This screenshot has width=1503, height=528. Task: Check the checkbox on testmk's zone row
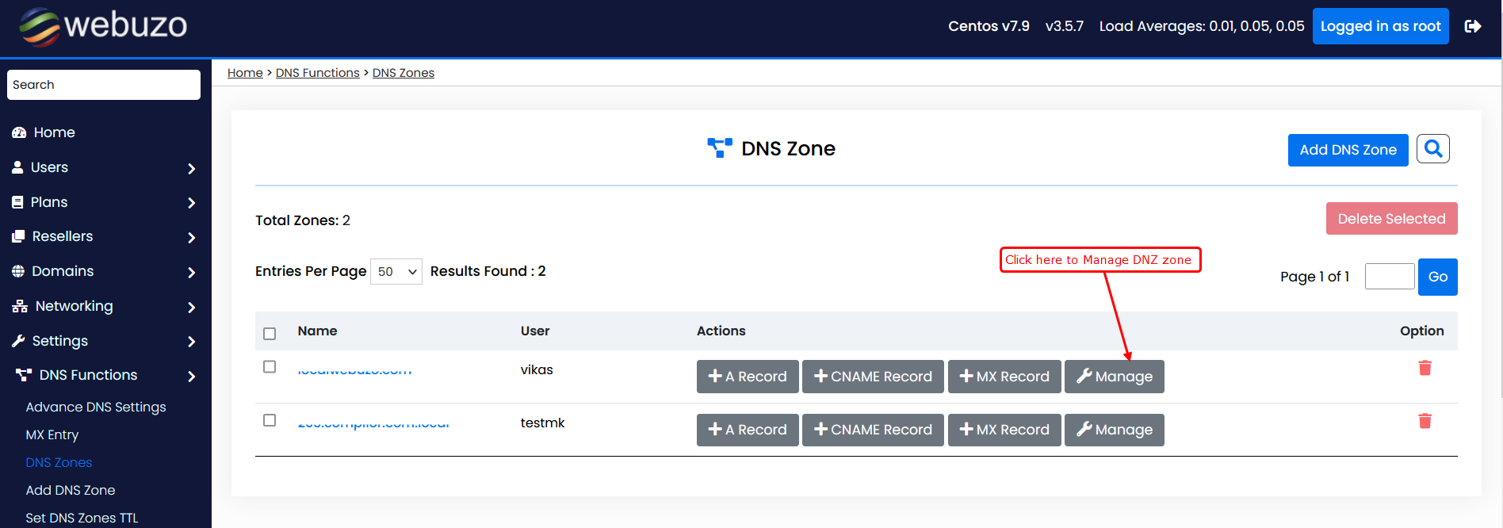pos(269,419)
